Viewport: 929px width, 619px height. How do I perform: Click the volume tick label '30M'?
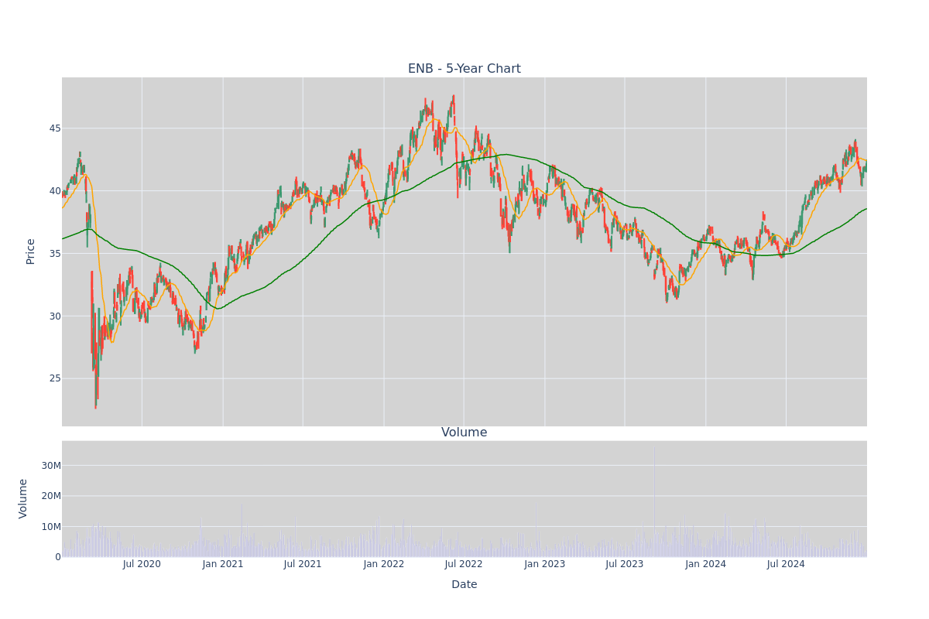click(x=51, y=466)
